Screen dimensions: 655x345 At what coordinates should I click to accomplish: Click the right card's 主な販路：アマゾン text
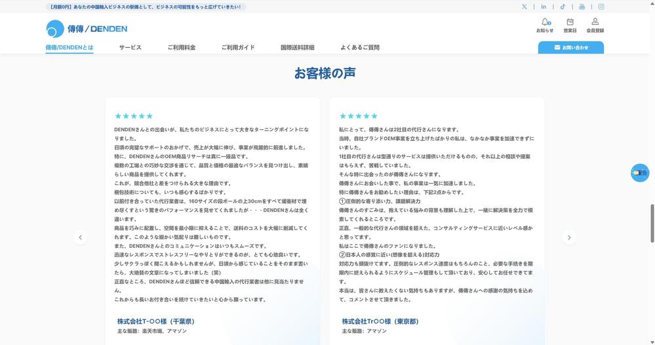(x=365, y=331)
